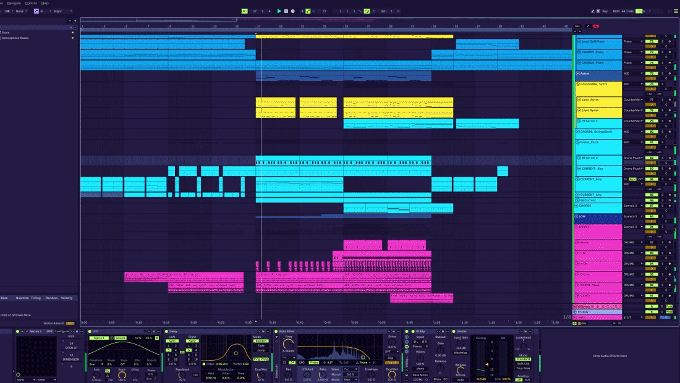Open the Piano routing dropdown for Lead_SoftPiano
This screenshot has width=680, height=383.
[x=633, y=41]
